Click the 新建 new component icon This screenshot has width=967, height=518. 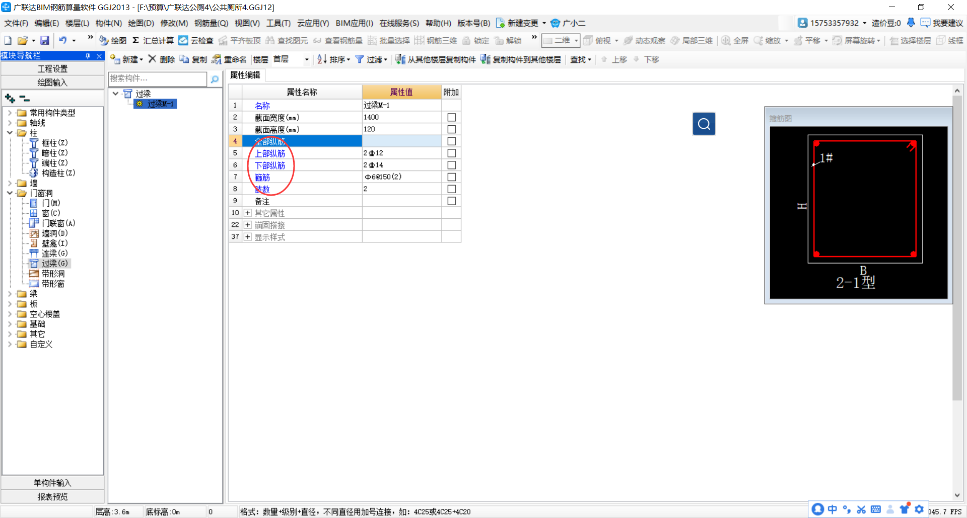pos(115,59)
